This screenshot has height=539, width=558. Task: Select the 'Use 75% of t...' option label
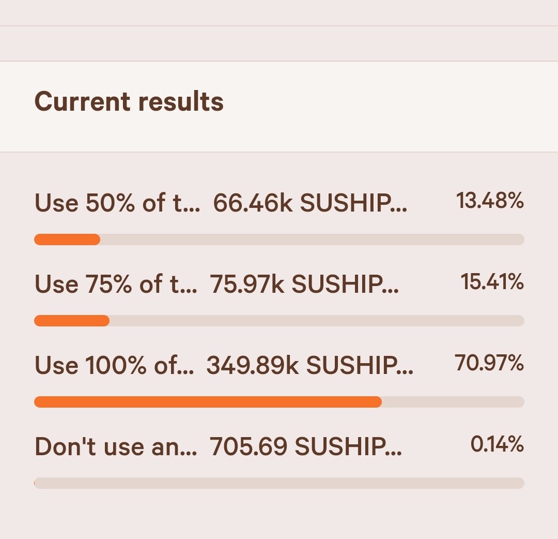[x=116, y=284]
